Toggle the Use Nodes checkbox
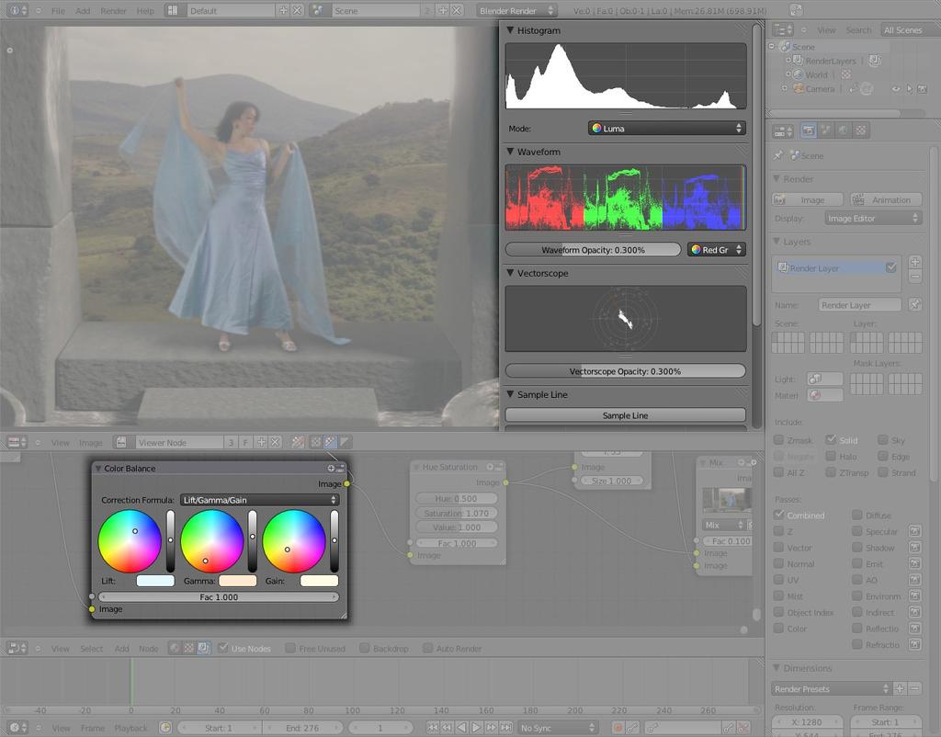 [x=222, y=648]
